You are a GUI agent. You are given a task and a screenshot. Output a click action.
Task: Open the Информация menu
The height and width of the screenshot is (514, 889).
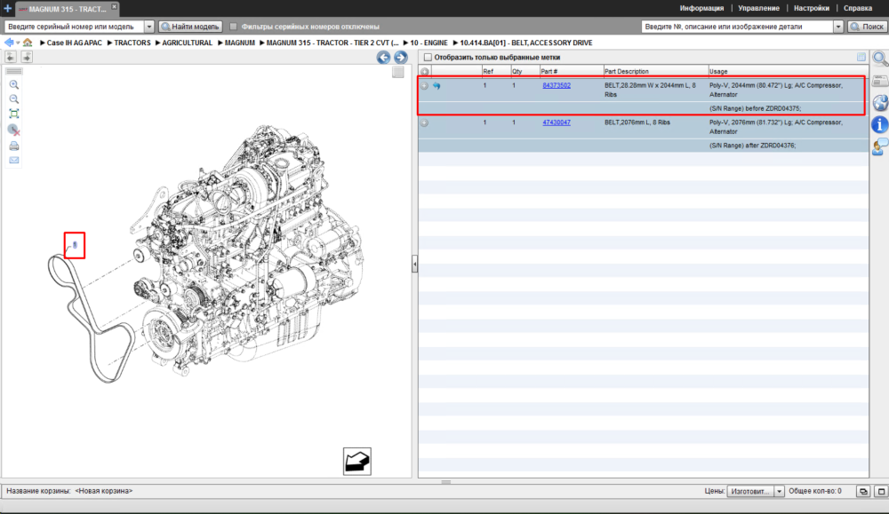[701, 9]
